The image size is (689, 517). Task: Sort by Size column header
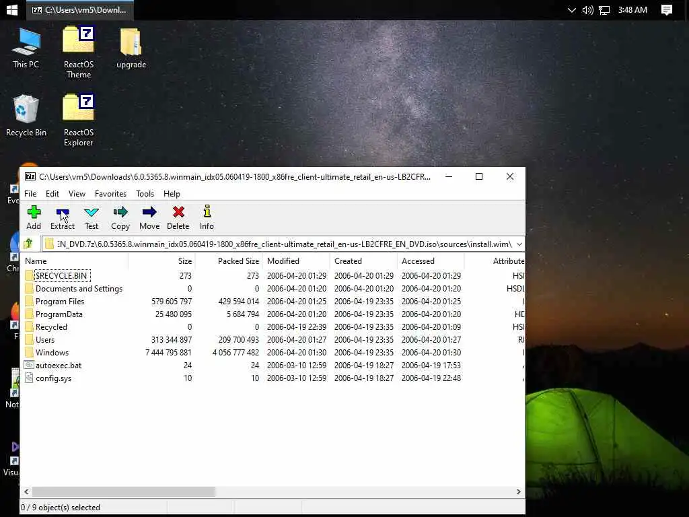pyautogui.click(x=161, y=261)
